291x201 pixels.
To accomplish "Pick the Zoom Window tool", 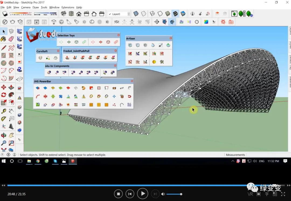I will pyautogui.click(x=11, y=143).
